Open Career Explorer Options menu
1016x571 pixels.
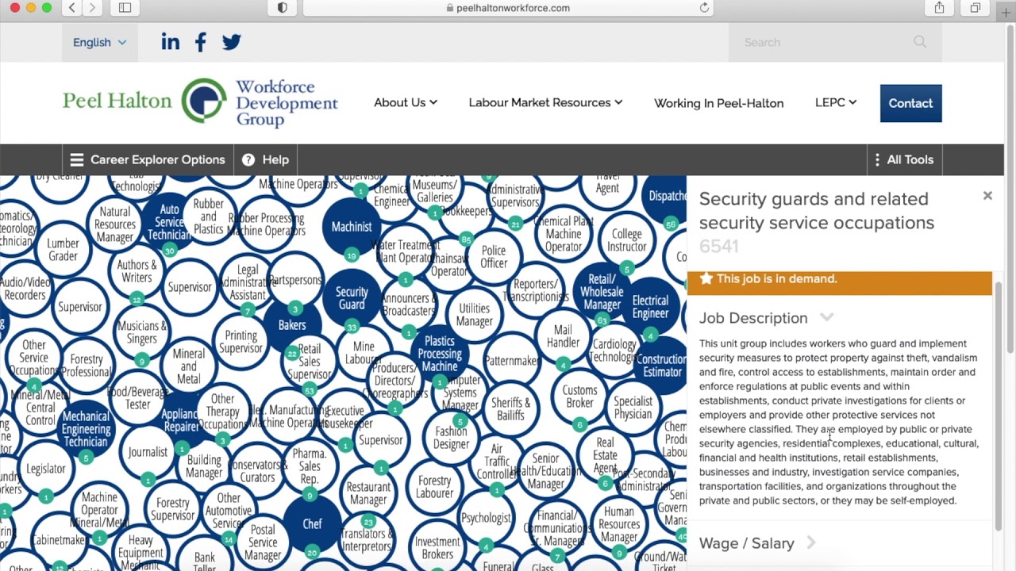point(148,159)
